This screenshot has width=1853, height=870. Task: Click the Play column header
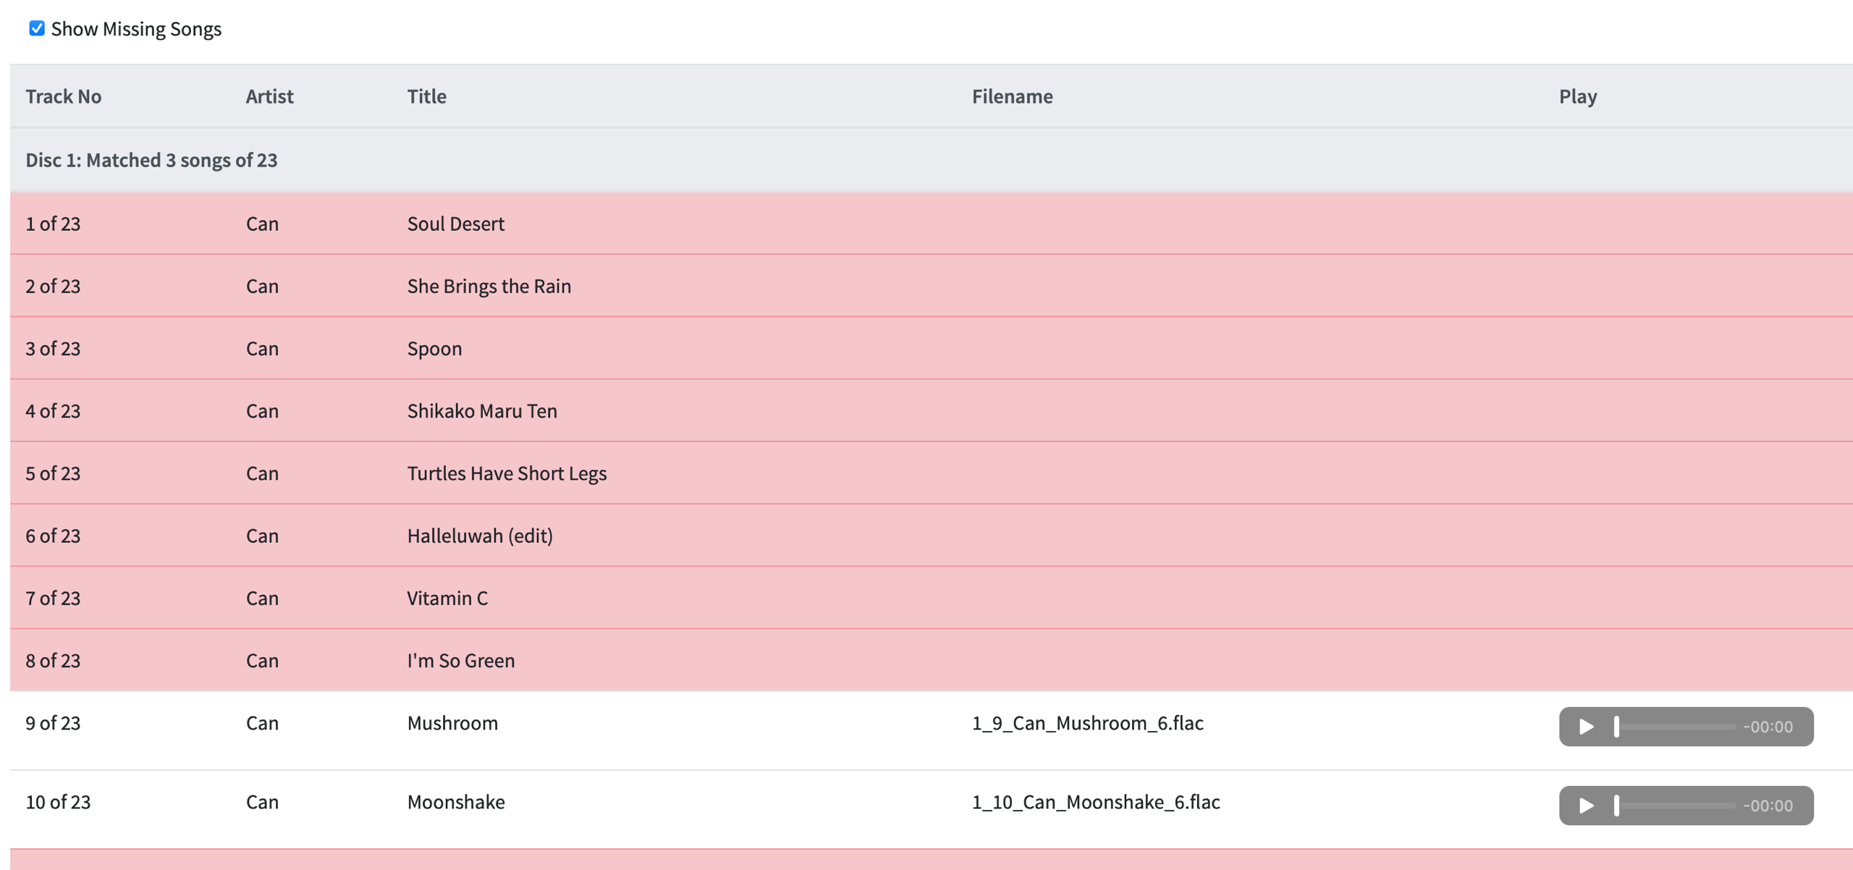point(1578,96)
